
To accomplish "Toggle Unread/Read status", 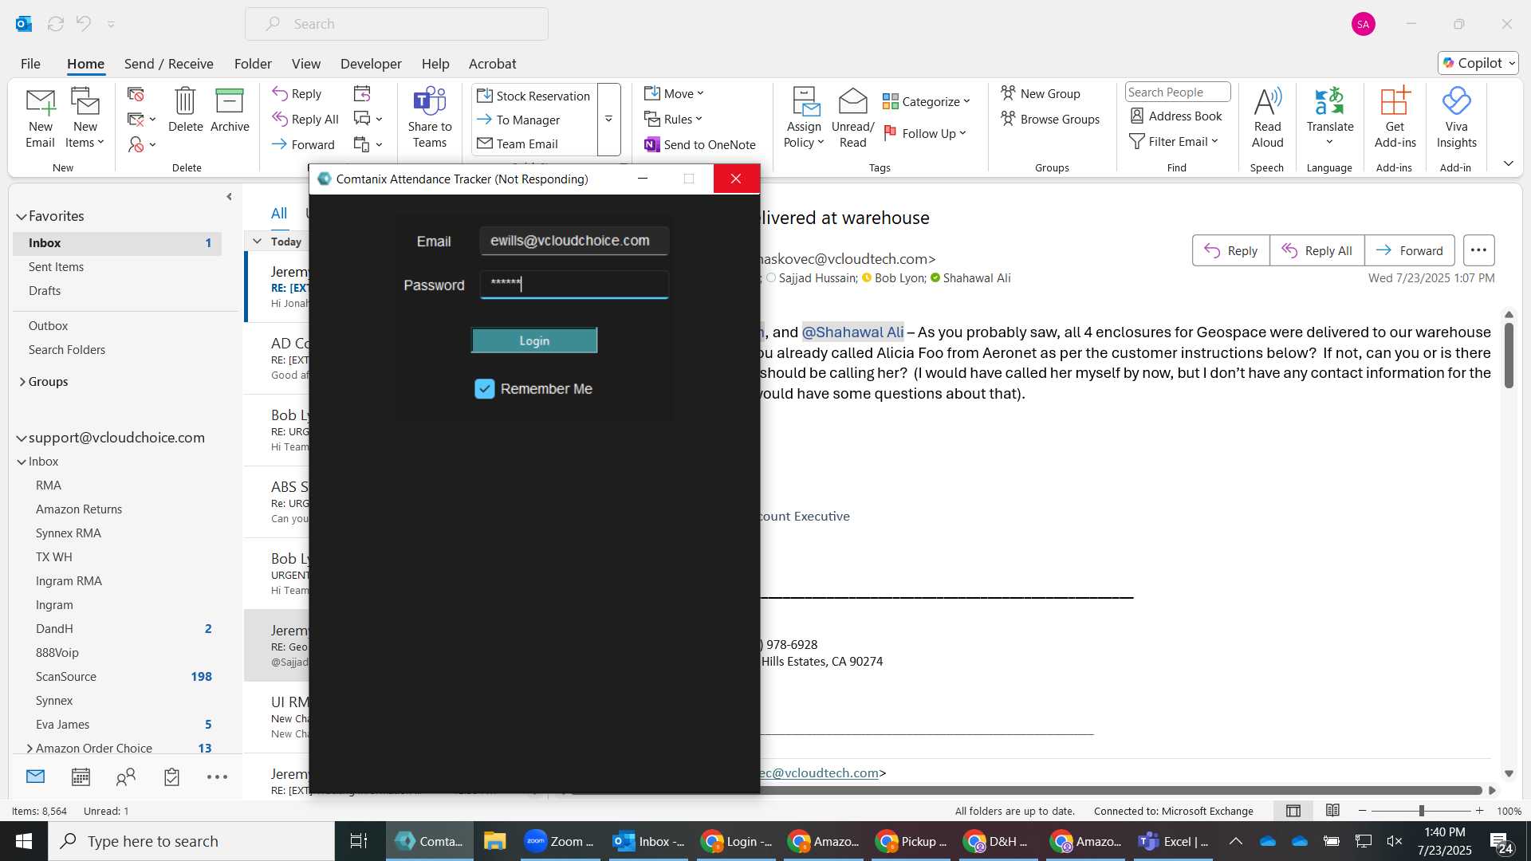I will pos(852,117).
